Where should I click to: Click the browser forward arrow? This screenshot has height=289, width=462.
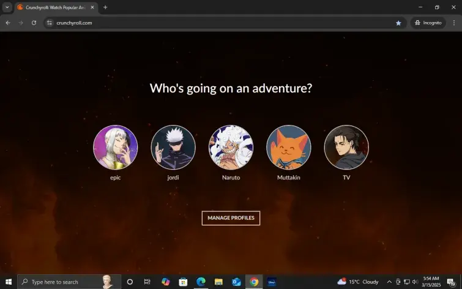click(x=21, y=23)
